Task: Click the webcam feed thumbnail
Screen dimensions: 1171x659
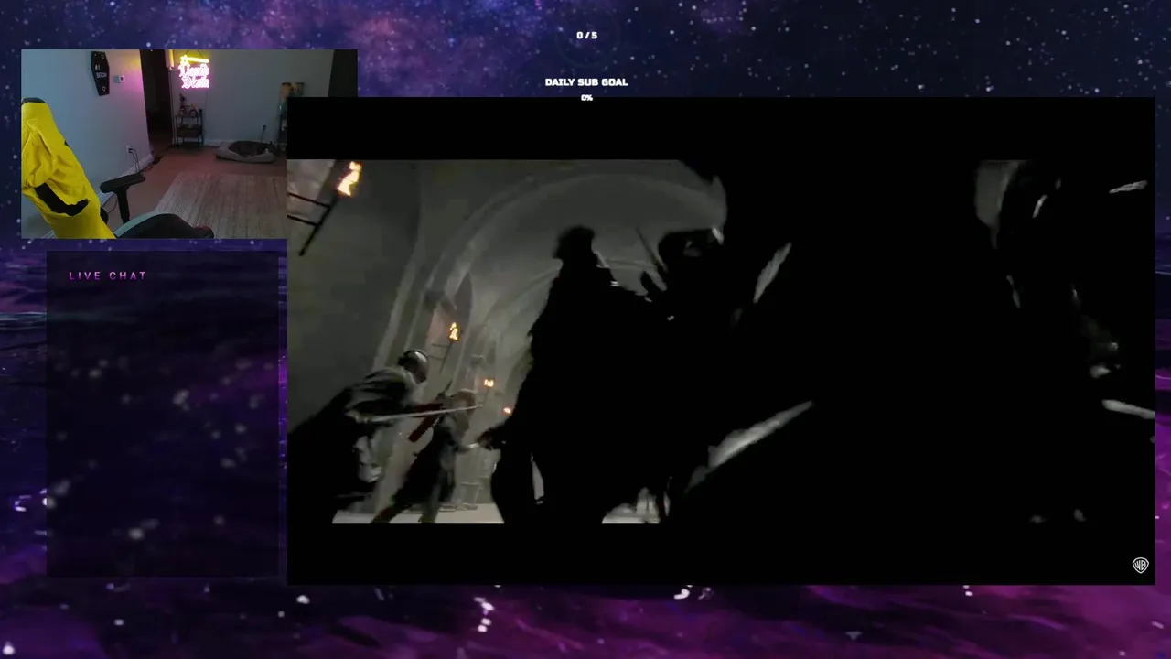Action: (x=189, y=144)
